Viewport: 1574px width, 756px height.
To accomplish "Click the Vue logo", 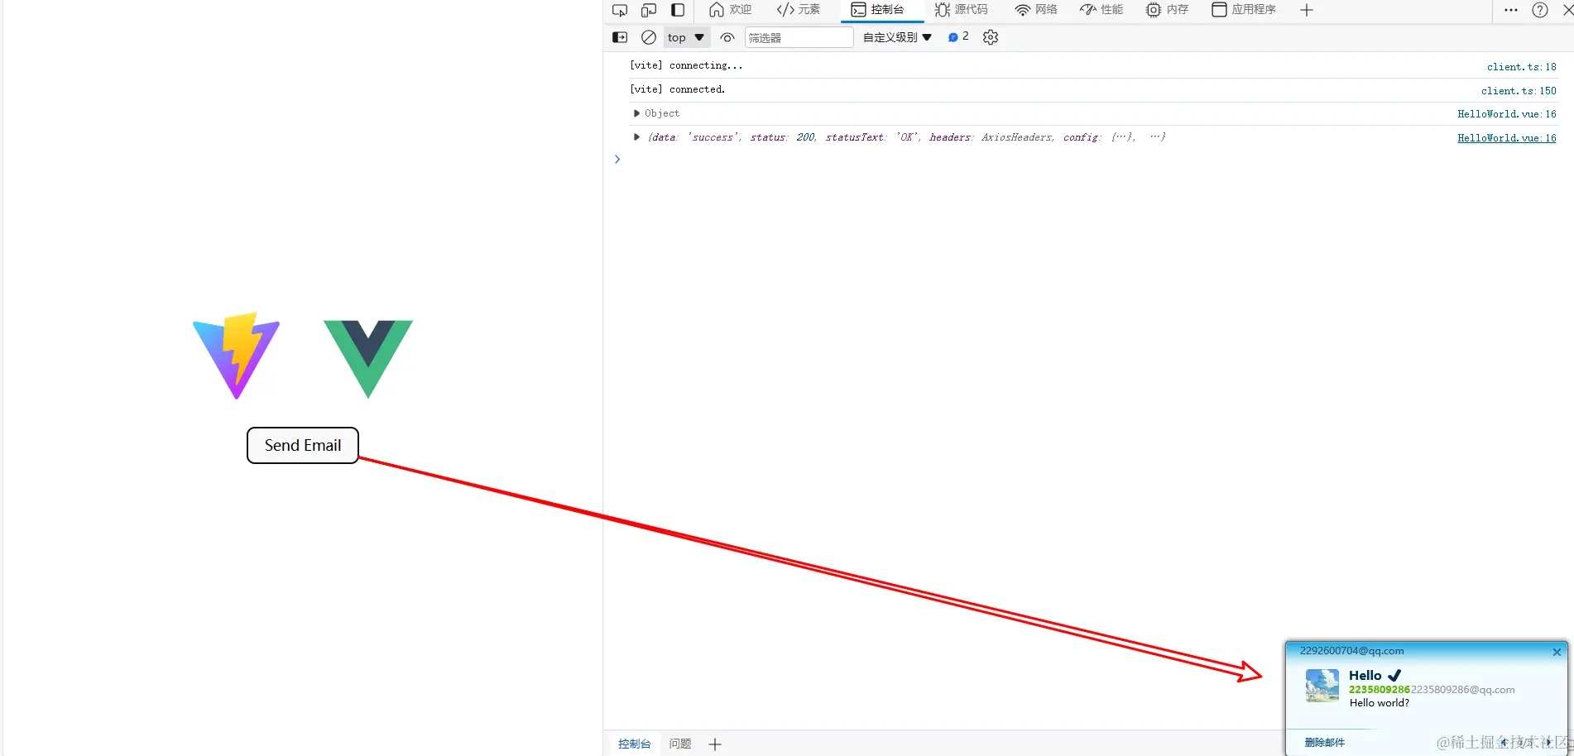I will point(368,359).
